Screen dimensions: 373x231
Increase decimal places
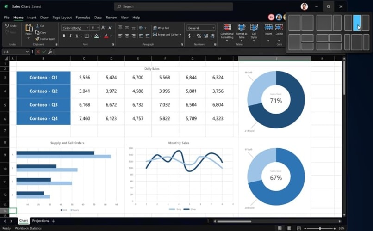coord(206,36)
